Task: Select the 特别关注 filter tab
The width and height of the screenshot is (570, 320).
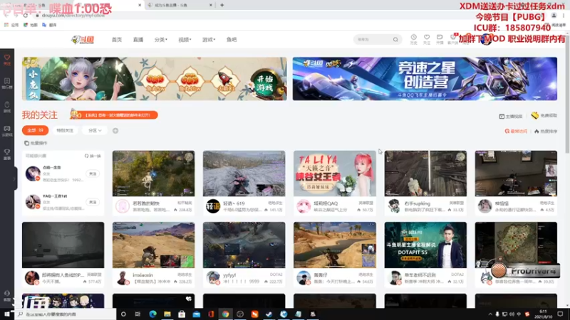Action: 65,131
